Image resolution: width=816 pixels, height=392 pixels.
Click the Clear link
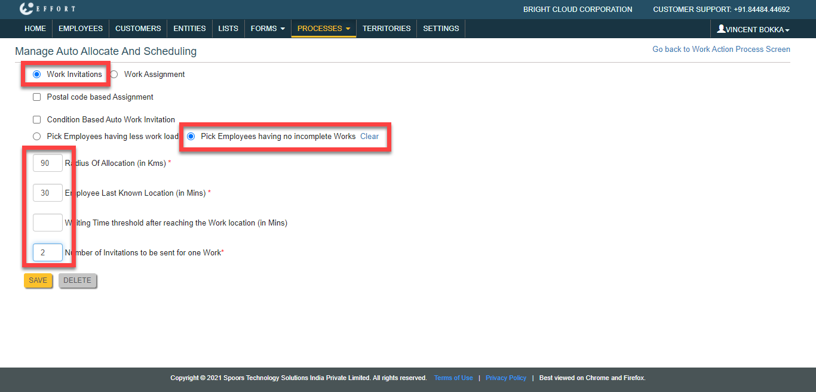point(369,137)
